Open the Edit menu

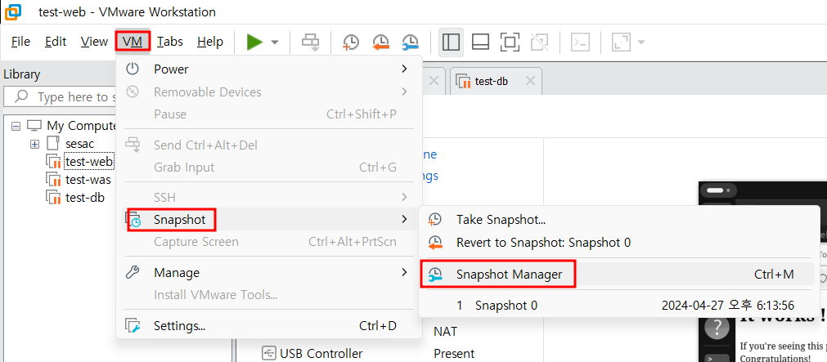click(56, 41)
